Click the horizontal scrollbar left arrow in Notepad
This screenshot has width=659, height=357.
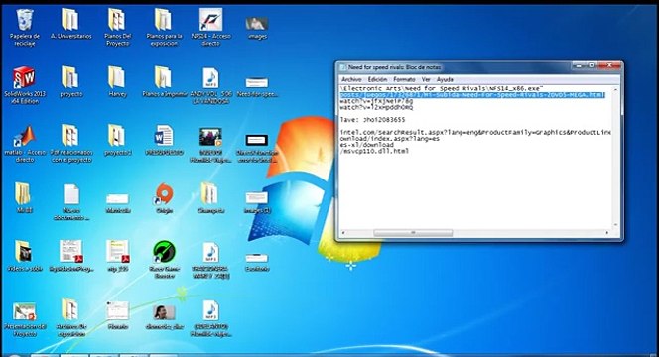[x=344, y=233]
